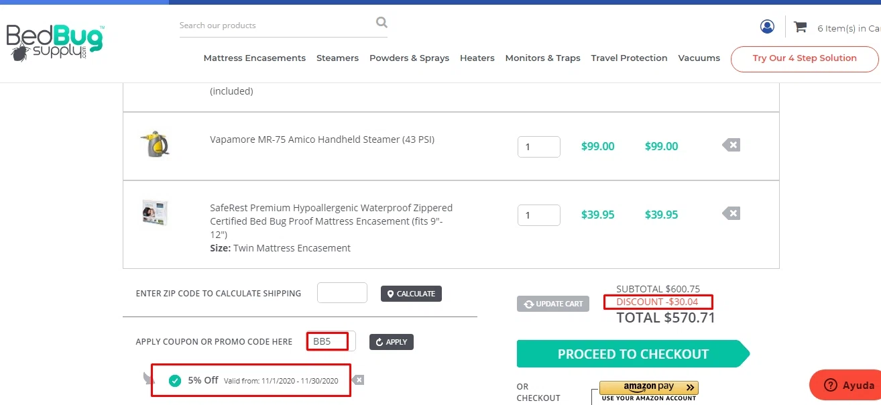Image resolution: width=881 pixels, height=405 pixels.
Task: Open SafeRest Premium mattress encasement link
Action: click(x=331, y=221)
